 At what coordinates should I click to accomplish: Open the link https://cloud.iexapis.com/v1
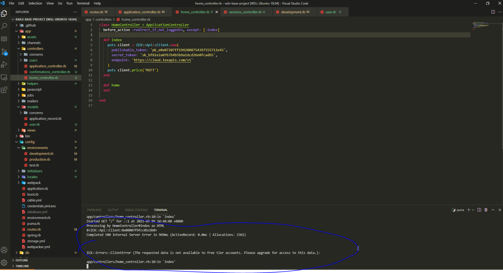pyautogui.click(x=163, y=60)
